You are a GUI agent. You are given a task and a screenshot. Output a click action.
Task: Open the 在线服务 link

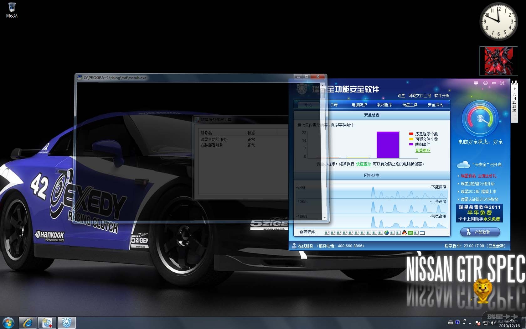306,246
